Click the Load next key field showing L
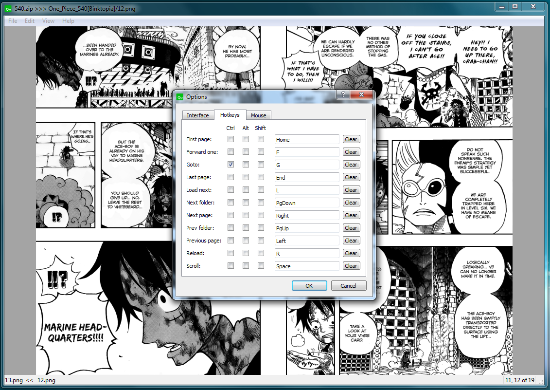The image size is (550, 390). (306, 190)
